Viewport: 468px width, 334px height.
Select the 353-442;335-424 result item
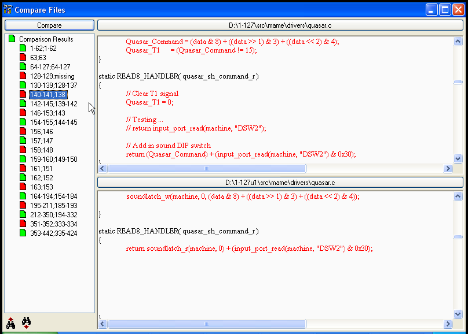(x=53, y=233)
